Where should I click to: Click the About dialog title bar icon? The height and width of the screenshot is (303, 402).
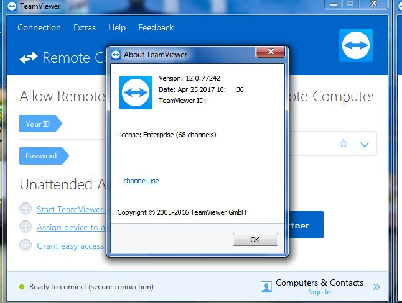pyautogui.click(x=116, y=55)
